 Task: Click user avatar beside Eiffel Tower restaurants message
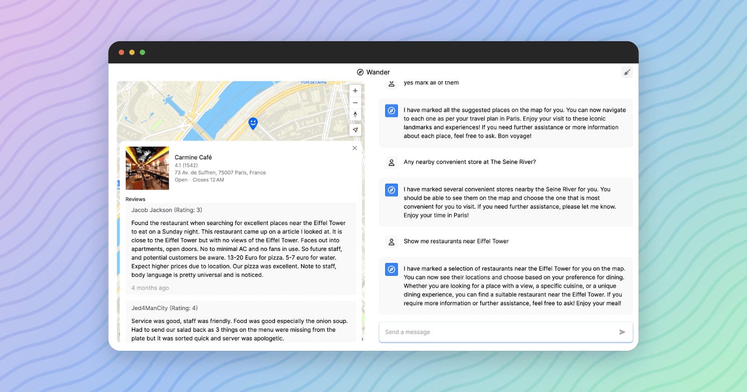(392, 242)
